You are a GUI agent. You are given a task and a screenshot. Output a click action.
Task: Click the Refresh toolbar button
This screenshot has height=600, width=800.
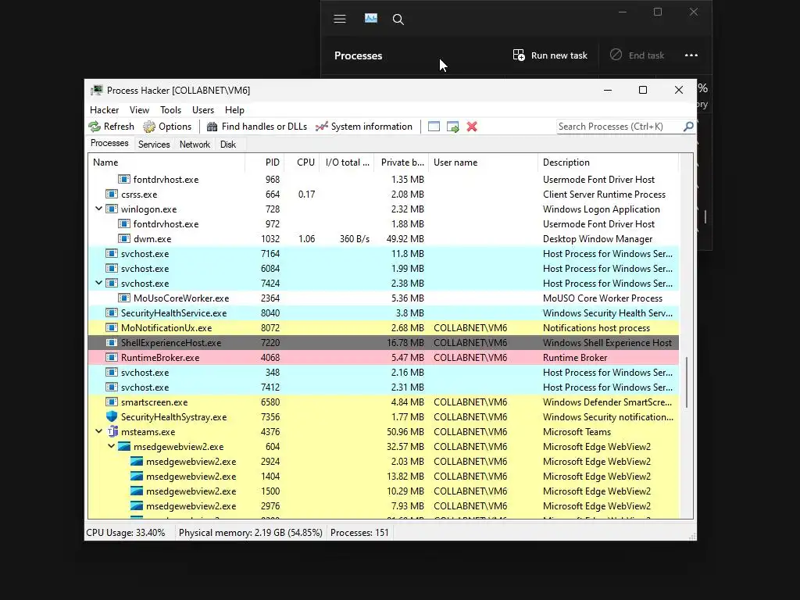pyautogui.click(x=111, y=127)
